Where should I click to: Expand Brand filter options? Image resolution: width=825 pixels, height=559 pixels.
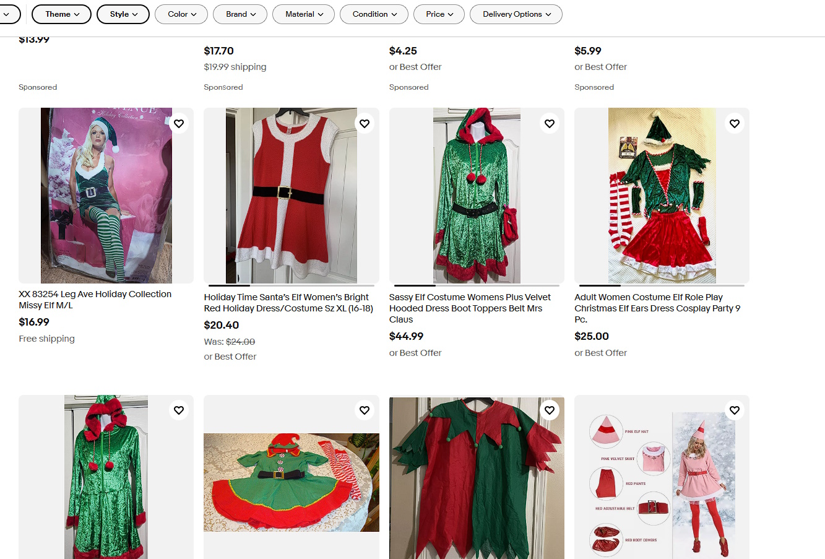pos(240,14)
